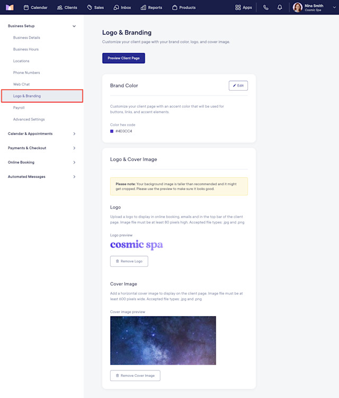Image resolution: width=339 pixels, height=398 pixels.
Task: Open the Inbox menu item
Action: (x=122, y=7)
